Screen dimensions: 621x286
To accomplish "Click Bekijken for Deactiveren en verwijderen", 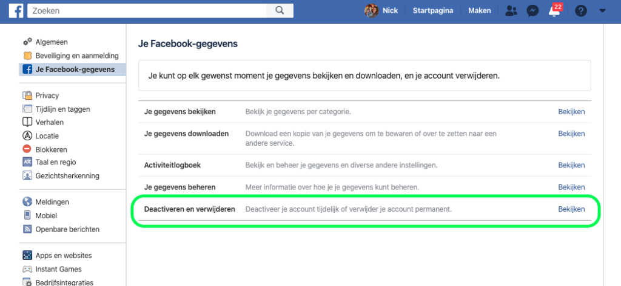I will click(x=571, y=209).
